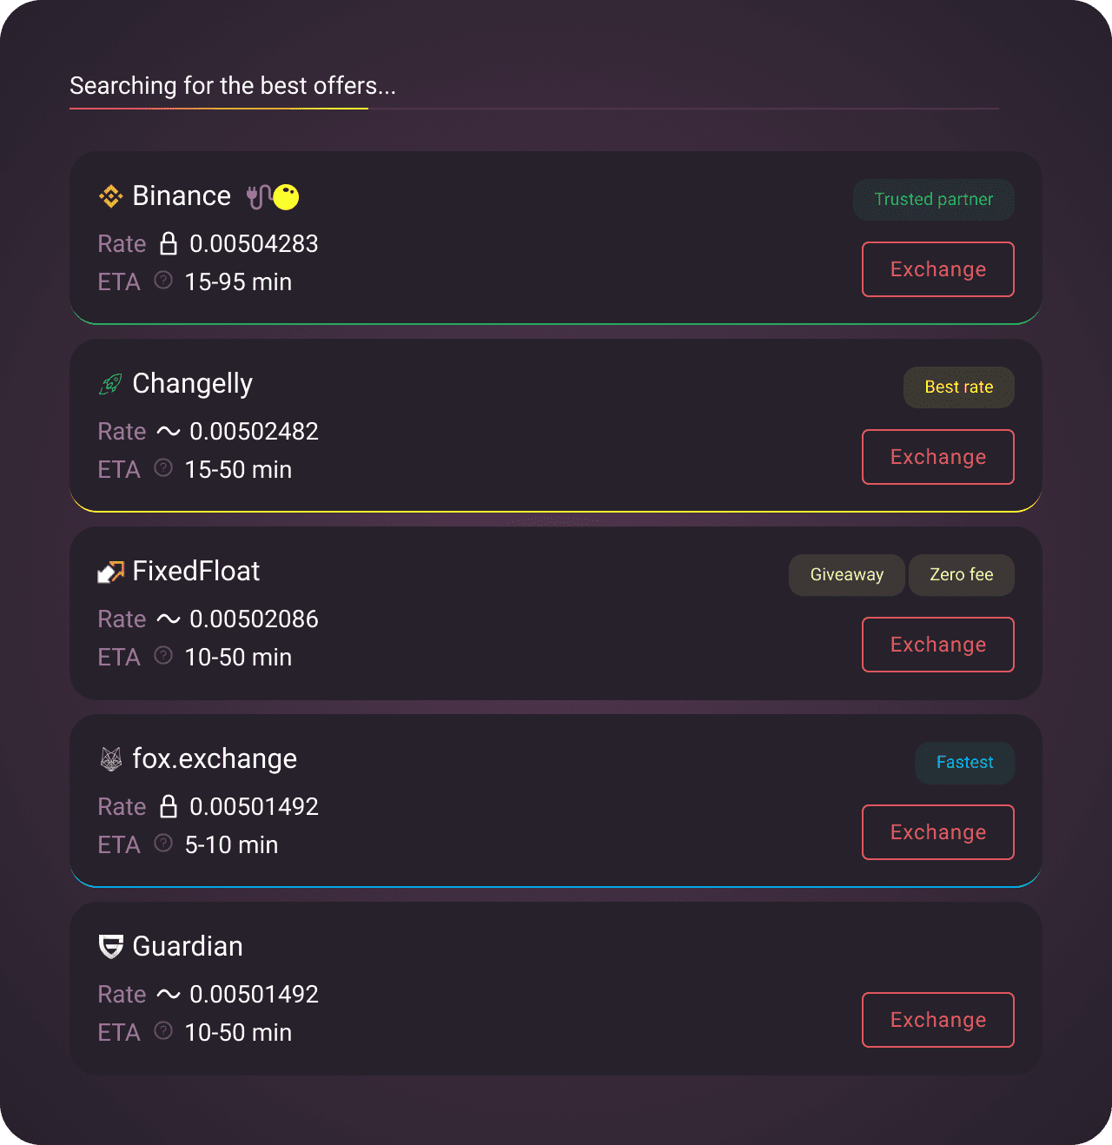Click the fox.exchange fox head icon

coord(111,759)
